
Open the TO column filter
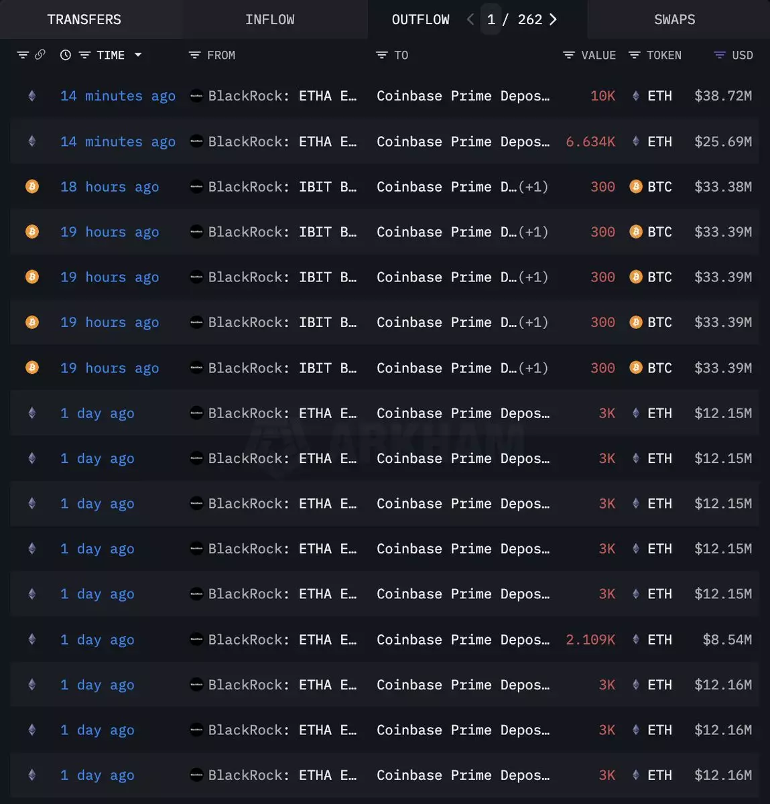tap(382, 55)
